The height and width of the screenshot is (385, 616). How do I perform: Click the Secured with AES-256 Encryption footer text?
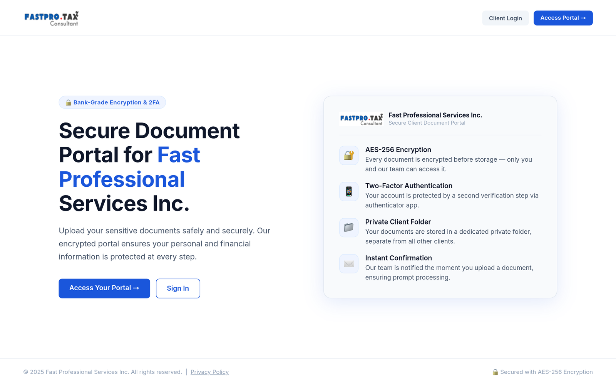click(546, 372)
